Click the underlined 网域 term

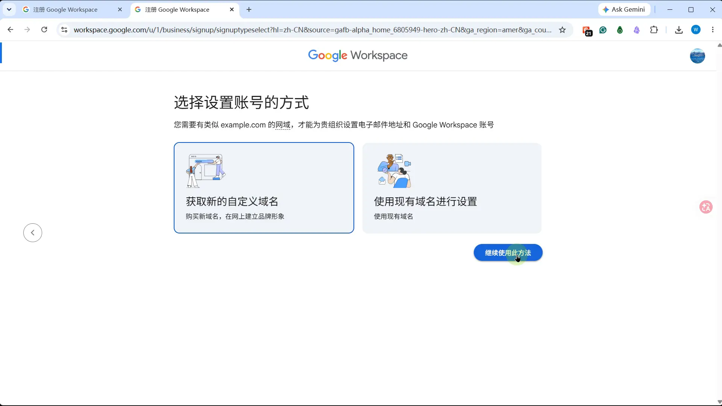(283, 125)
